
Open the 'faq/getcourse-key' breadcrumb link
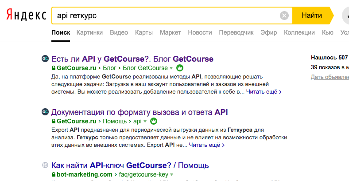tap(143, 174)
